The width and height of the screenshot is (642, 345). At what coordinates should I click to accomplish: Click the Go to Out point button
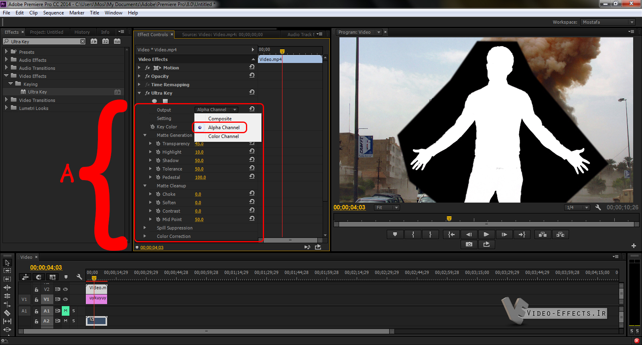coord(522,235)
